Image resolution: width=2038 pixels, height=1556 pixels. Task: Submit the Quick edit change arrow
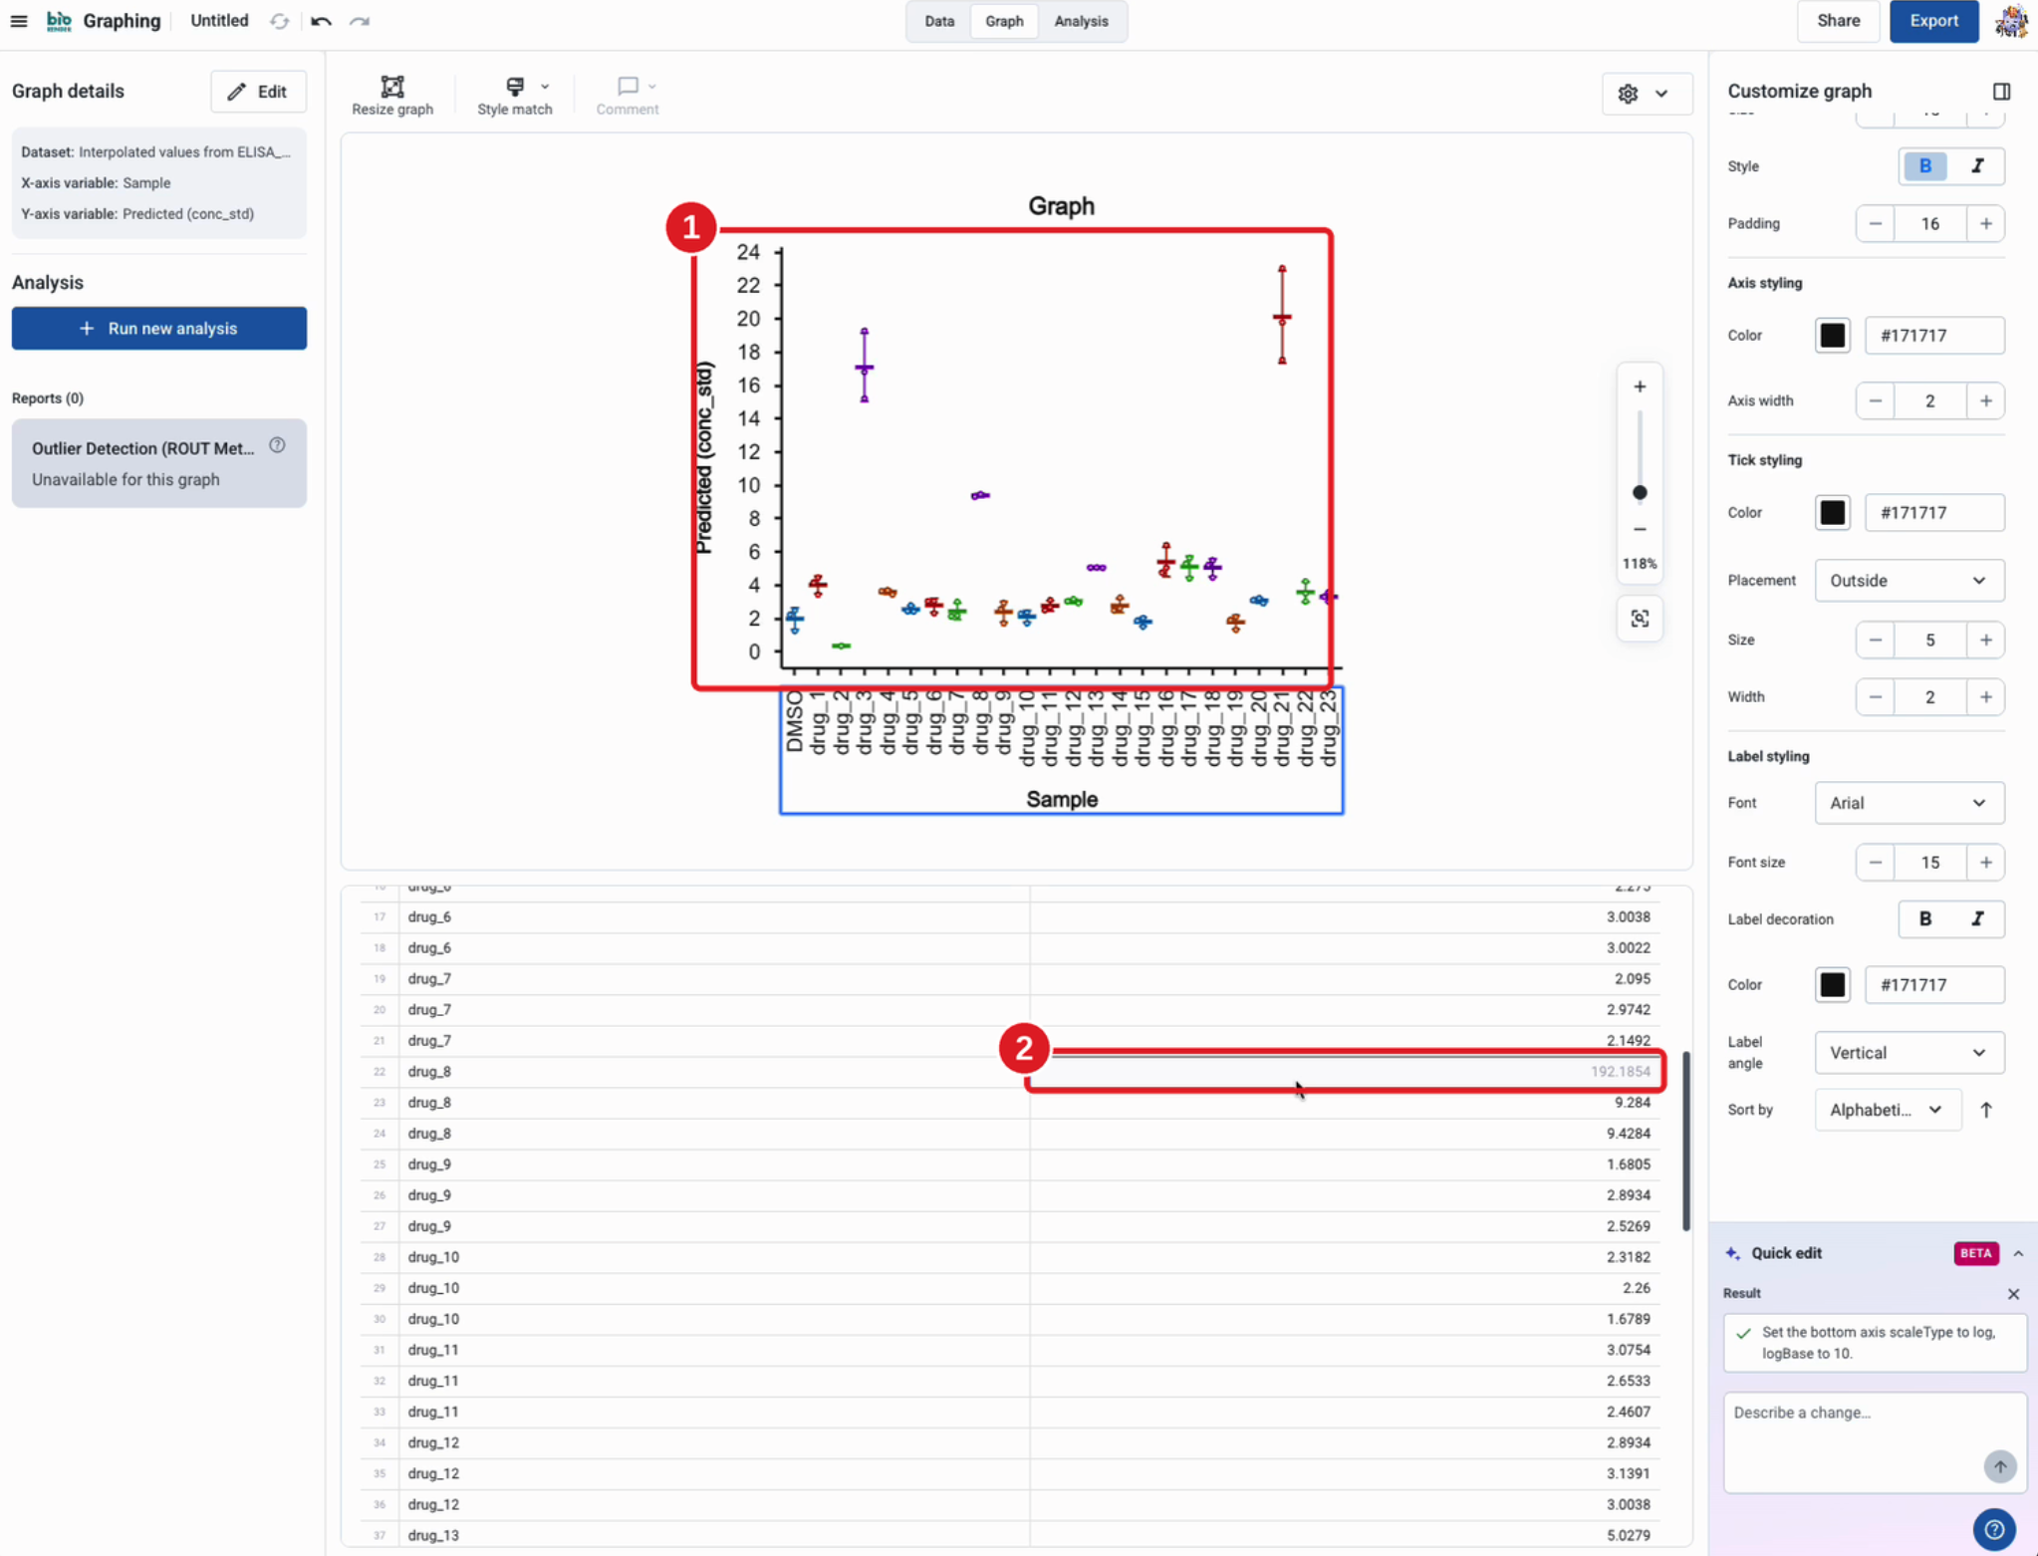click(x=1999, y=1466)
